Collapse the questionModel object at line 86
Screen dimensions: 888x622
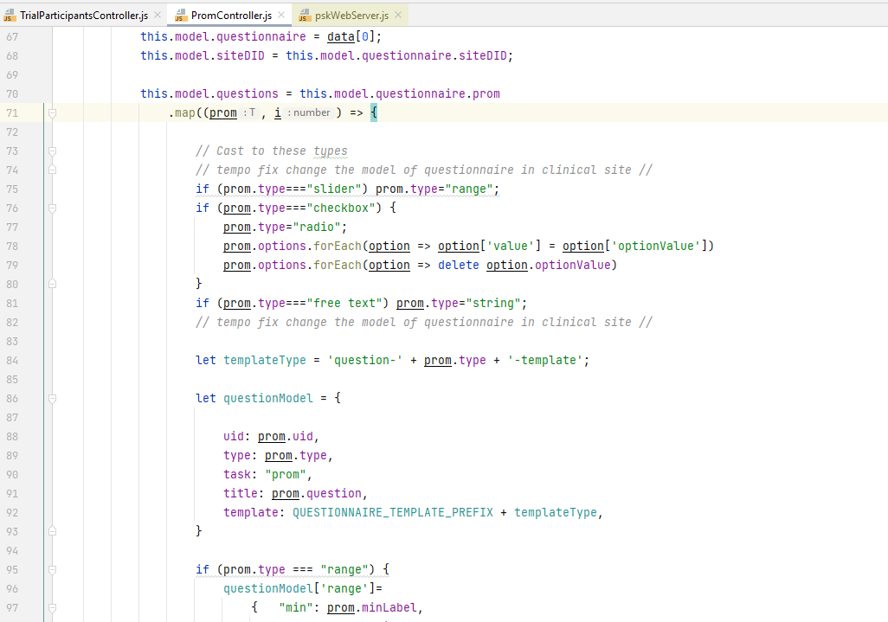pyautogui.click(x=52, y=399)
